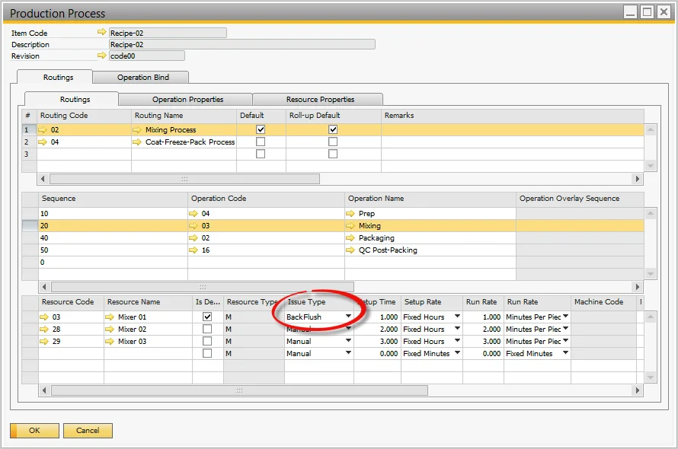Viewport: 678px width, 449px height.
Task: Open the Operation Properties tab
Action: [x=186, y=100]
